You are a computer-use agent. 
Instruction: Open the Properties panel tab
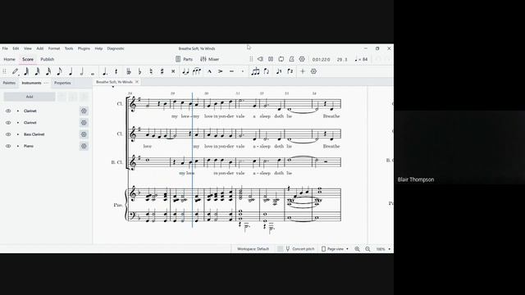point(62,83)
